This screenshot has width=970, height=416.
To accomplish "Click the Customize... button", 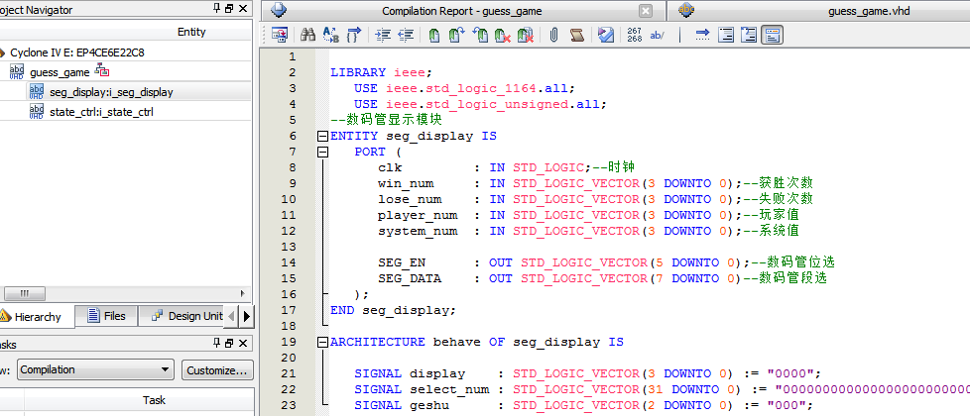I will 216,369.
